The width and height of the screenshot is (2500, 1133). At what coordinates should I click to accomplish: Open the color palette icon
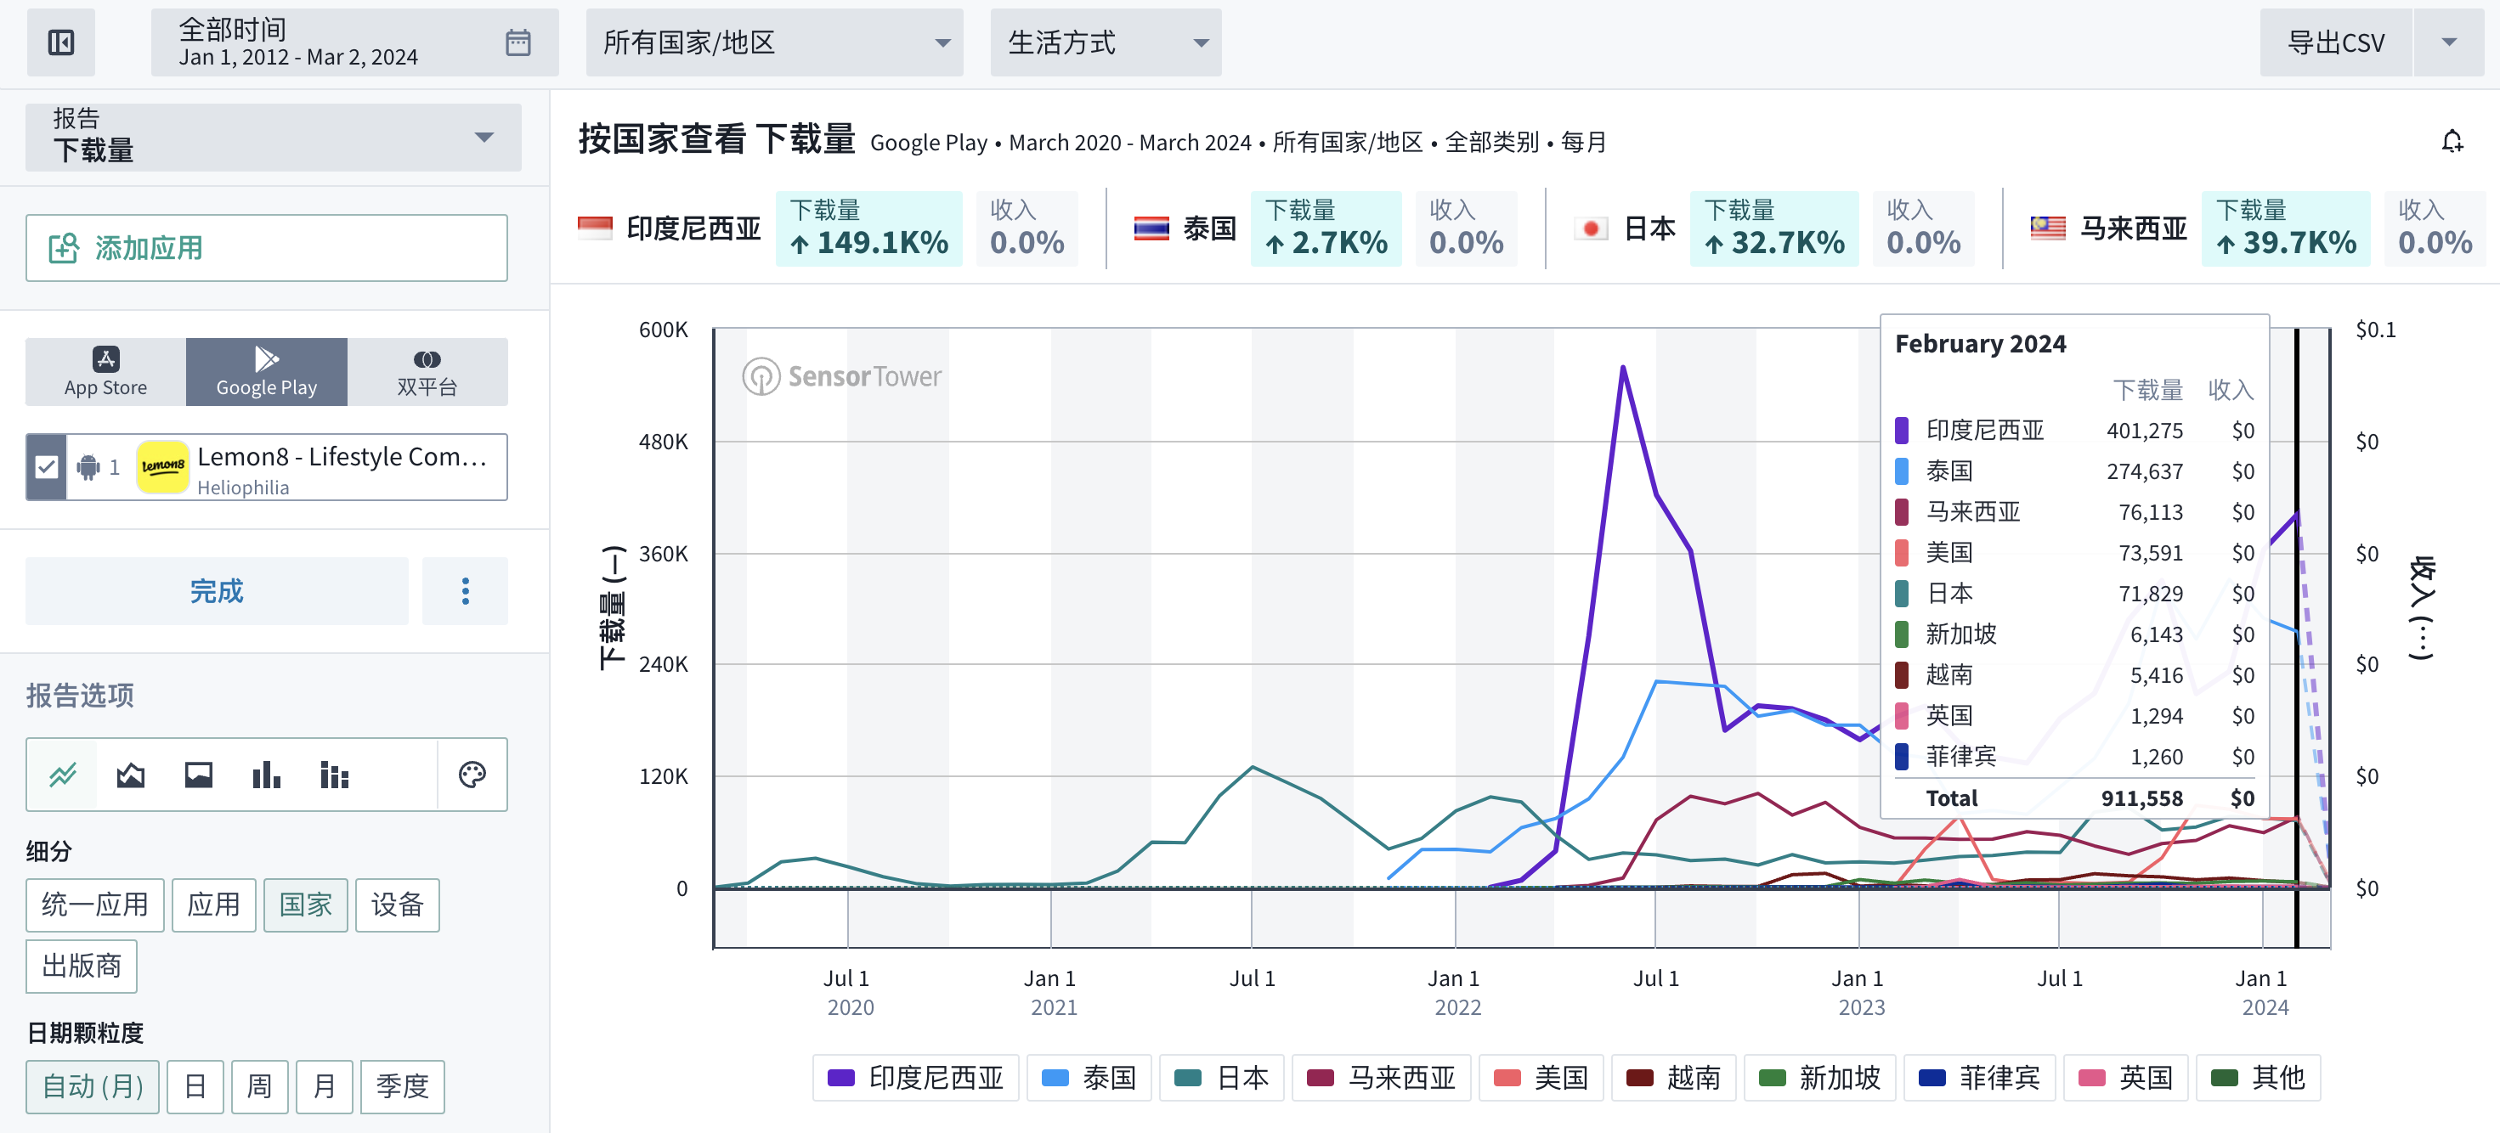(472, 774)
